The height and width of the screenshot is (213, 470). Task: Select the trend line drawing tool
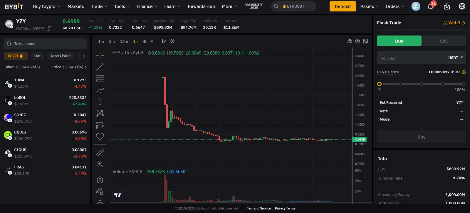100,67
